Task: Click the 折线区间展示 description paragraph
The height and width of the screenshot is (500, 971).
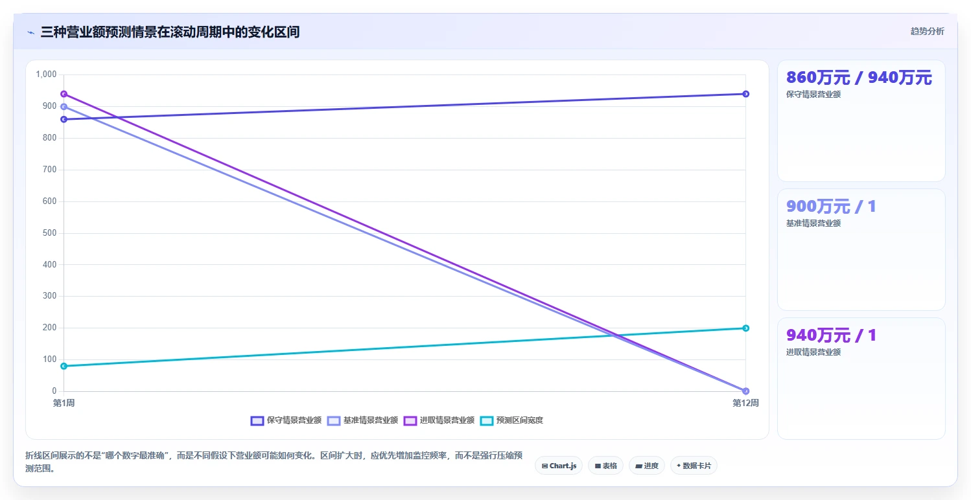Action: pyautogui.click(x=274, y=462)
